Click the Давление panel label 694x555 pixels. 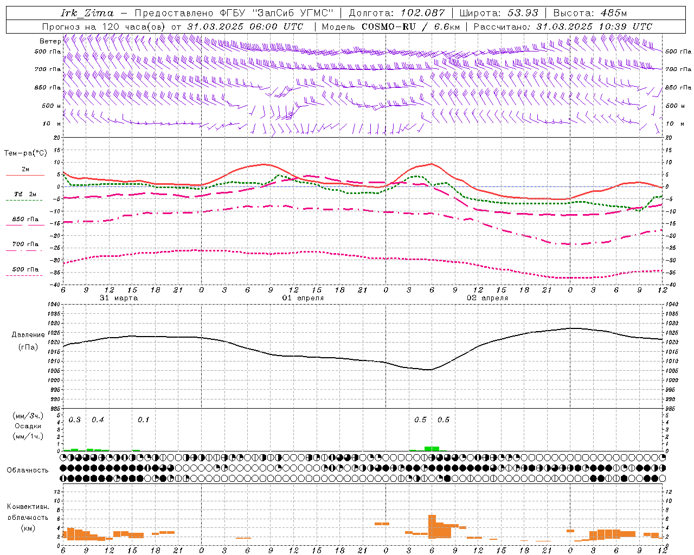[x=28, y=335]
